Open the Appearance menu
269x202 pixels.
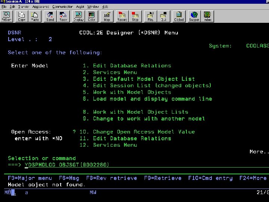pos(40,6)
